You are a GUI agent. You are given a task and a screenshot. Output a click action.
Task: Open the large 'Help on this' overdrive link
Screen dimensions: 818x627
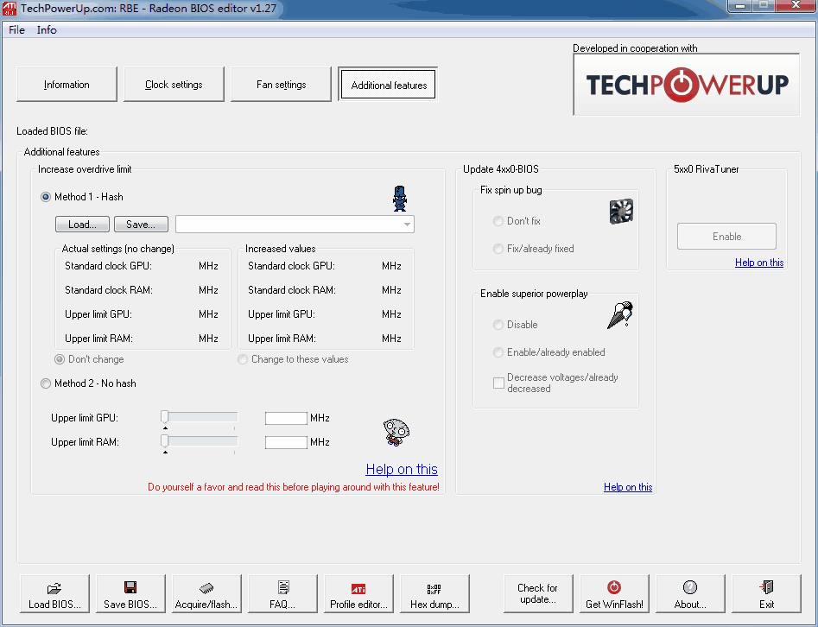click(x=402, y=469)
